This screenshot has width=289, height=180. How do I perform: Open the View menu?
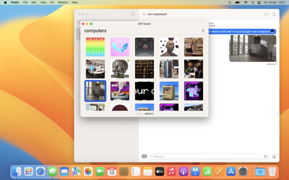pyautogui.click(x=44, y=2)
